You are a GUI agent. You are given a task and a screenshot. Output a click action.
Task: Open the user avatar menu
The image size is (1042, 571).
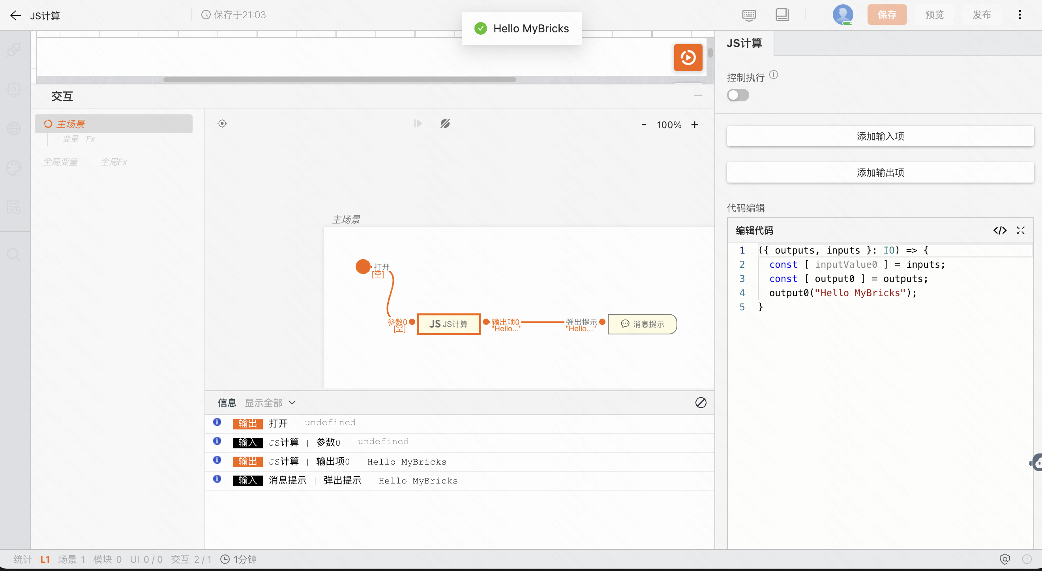[843, 15]
